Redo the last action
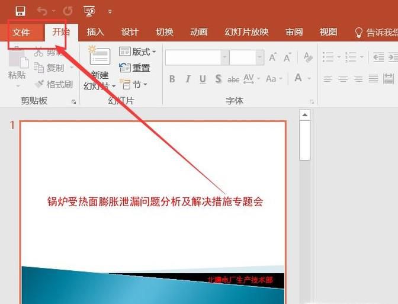 click(68, 11)
